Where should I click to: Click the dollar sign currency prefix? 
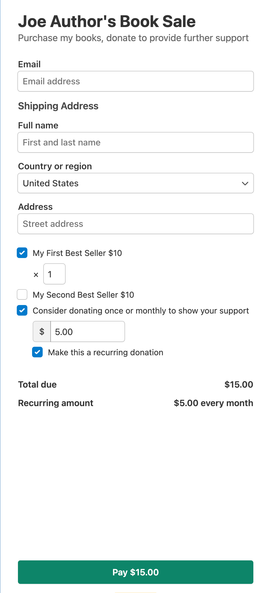tap(42, 332)
